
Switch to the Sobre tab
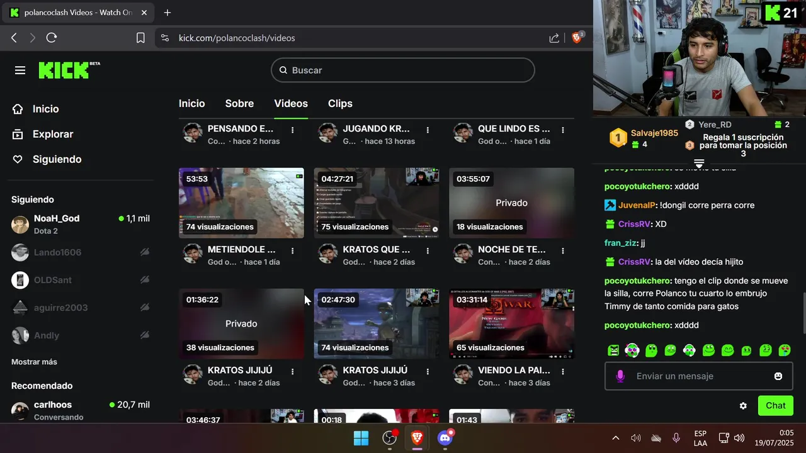[240, 103]
